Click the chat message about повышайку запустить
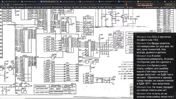This screenshot has height=99, width=176. [155, 95]
